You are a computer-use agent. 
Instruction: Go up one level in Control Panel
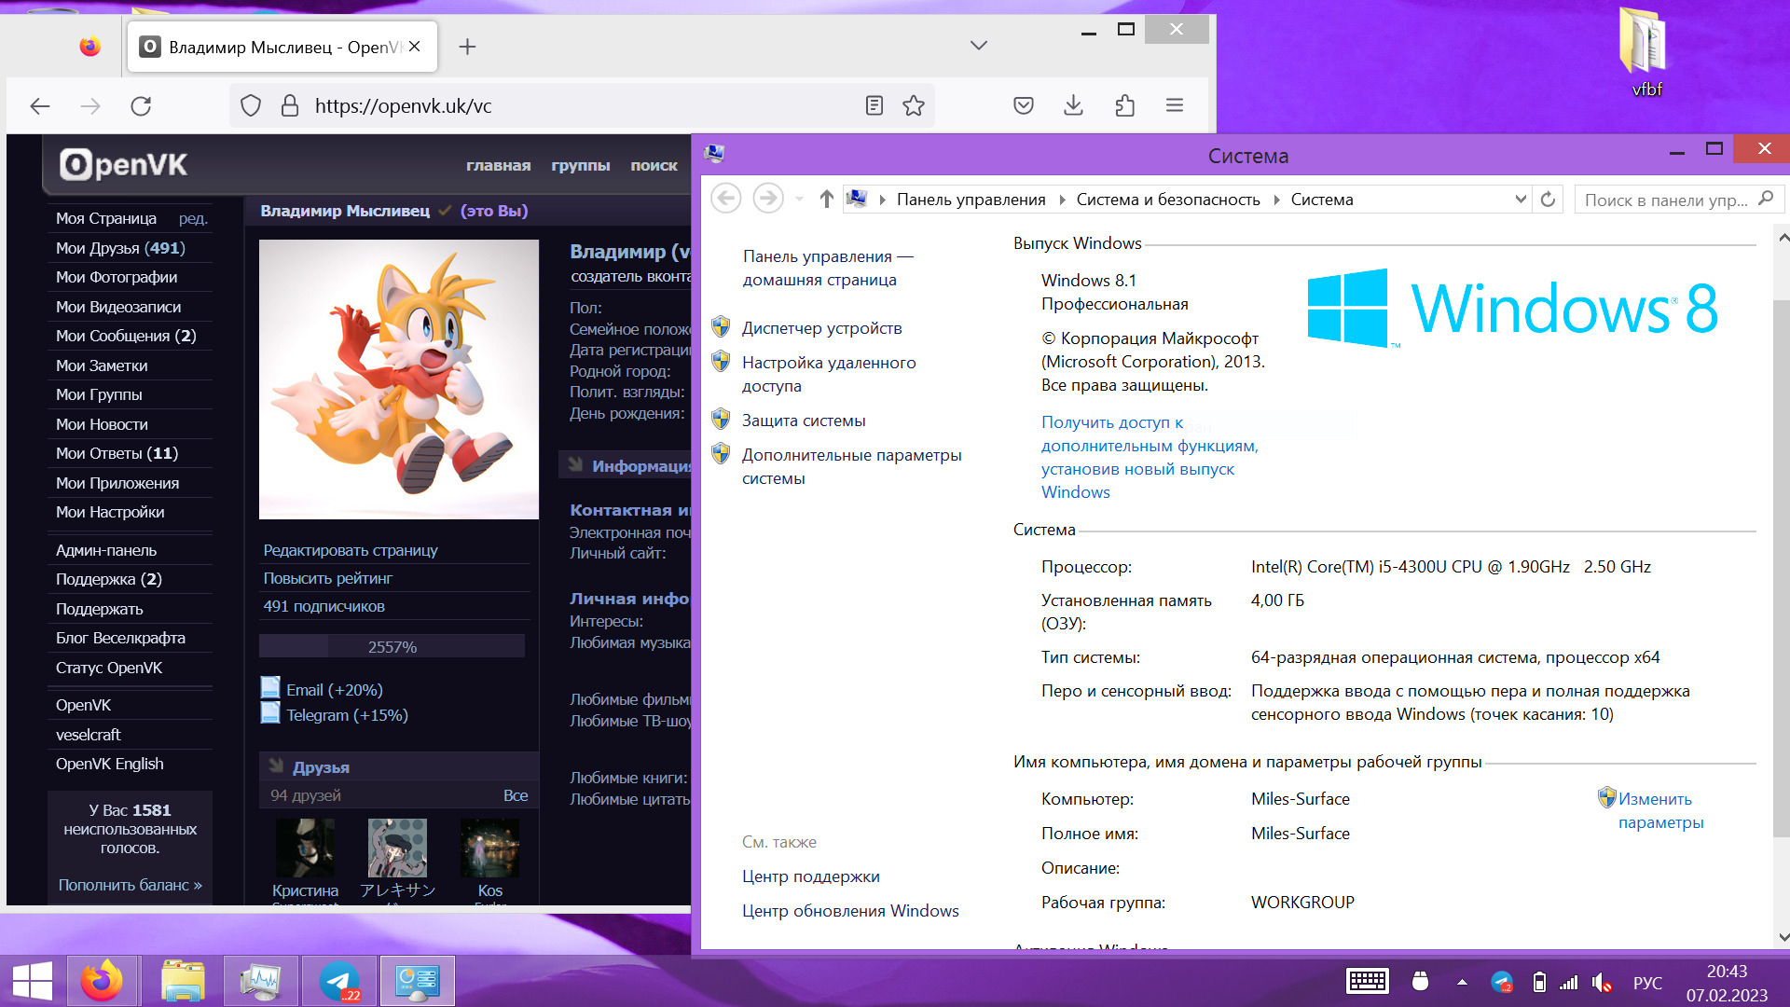pyautogui.click(x=826, y=200)
